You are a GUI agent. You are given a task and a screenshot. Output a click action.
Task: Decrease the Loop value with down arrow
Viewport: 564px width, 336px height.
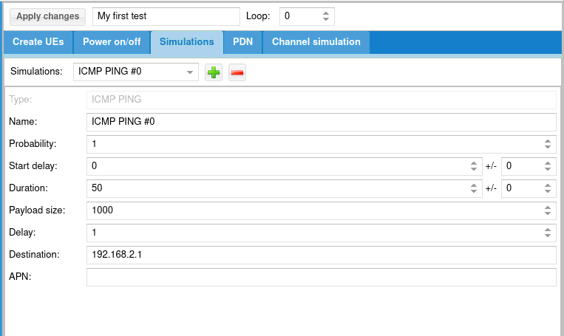click(326, 20)
